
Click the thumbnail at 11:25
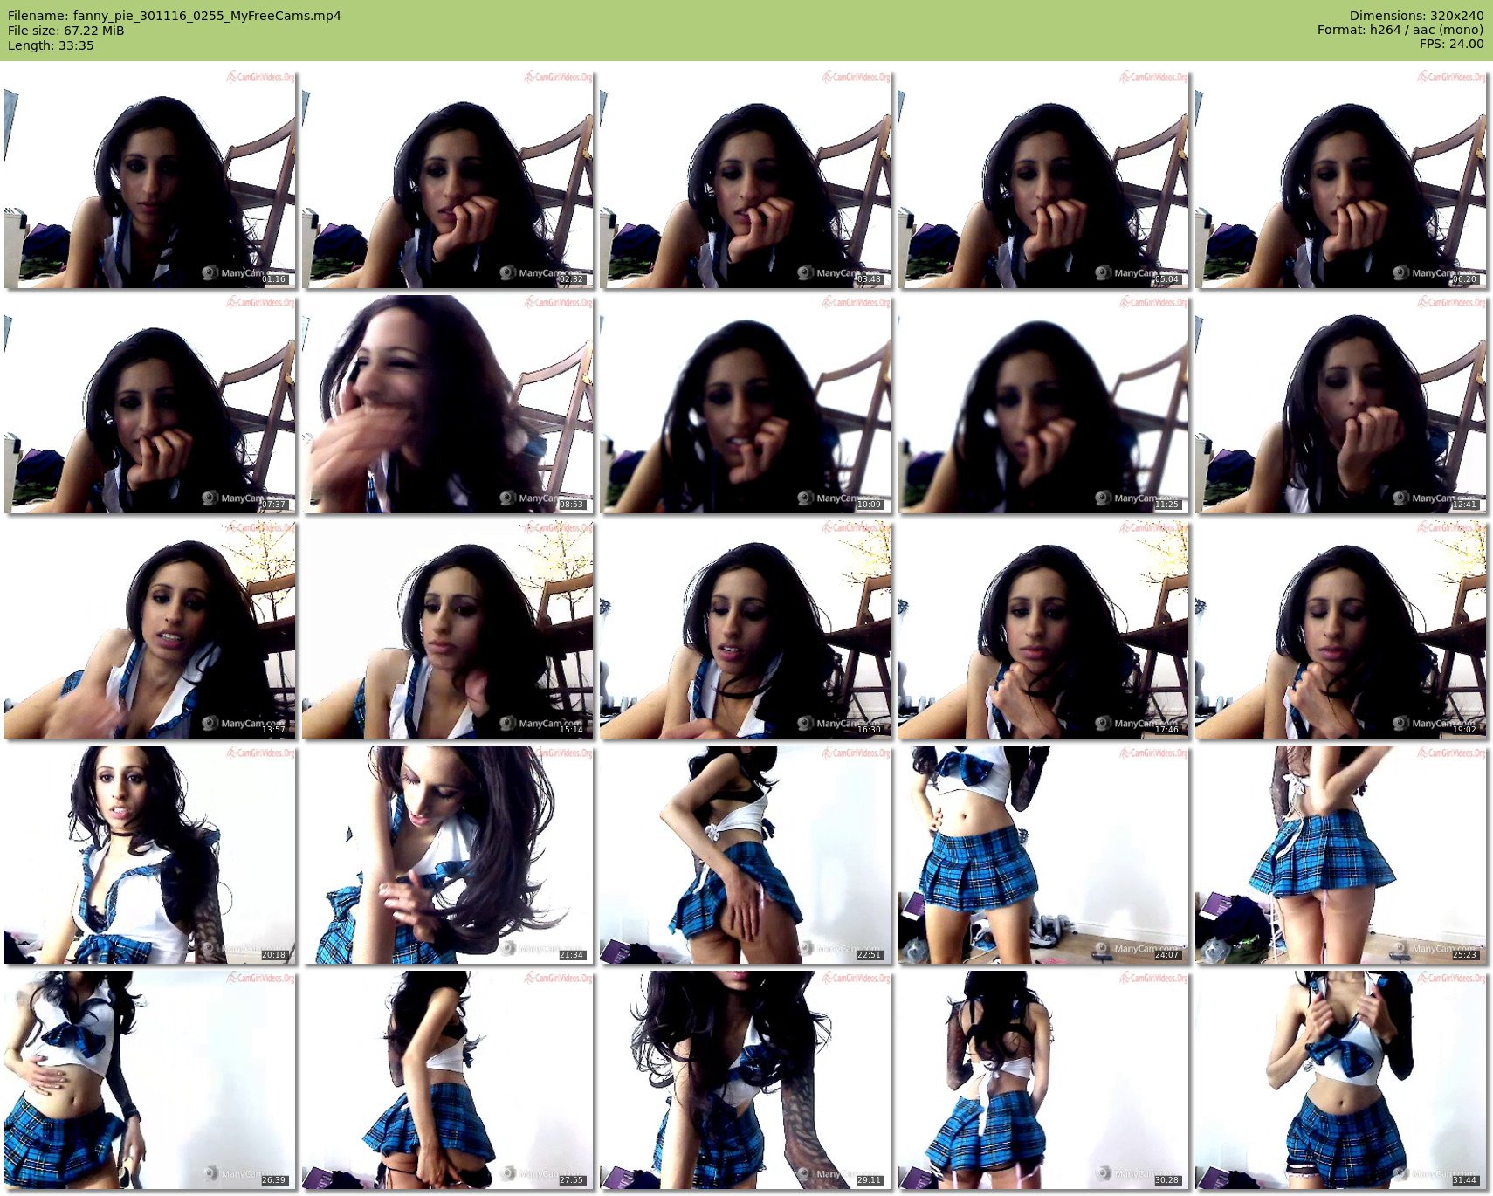point(1042,404)
